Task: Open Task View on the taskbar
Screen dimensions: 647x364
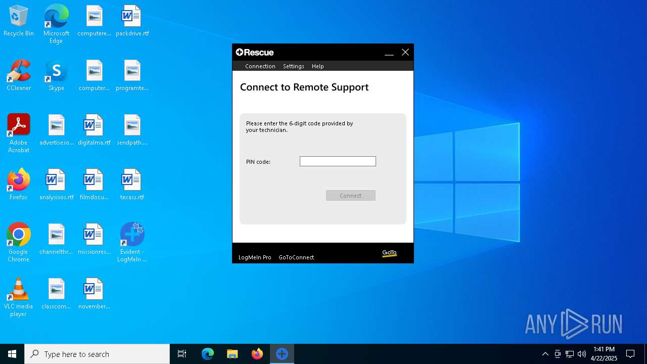Action: (x=182, y=354)
